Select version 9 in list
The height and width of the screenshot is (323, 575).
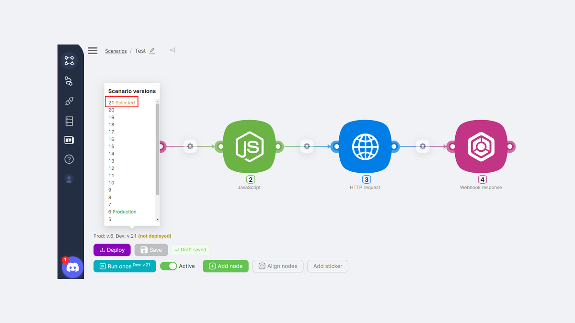click(110, 190)
